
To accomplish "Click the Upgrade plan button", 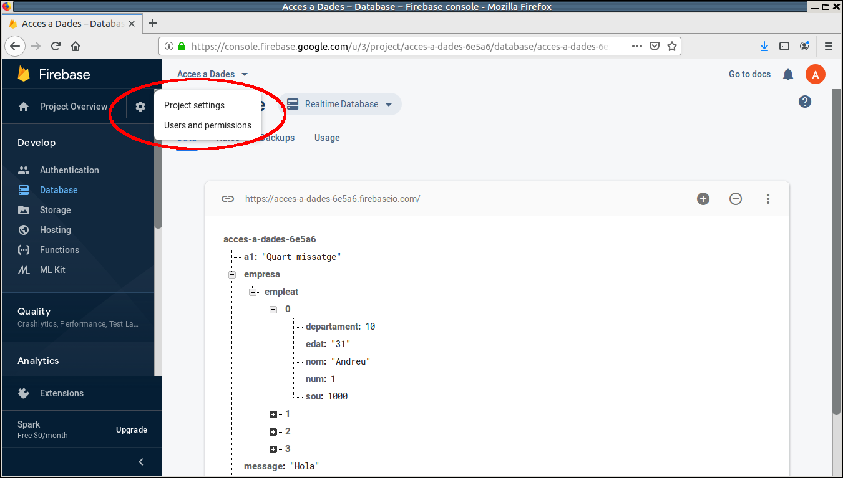I will pos(132,430).
